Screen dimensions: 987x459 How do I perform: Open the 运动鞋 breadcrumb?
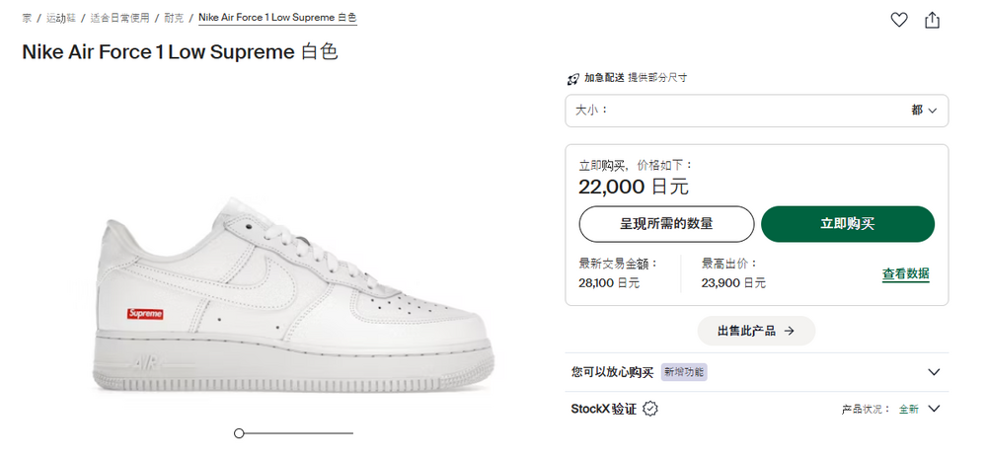(x=60, y=18)
